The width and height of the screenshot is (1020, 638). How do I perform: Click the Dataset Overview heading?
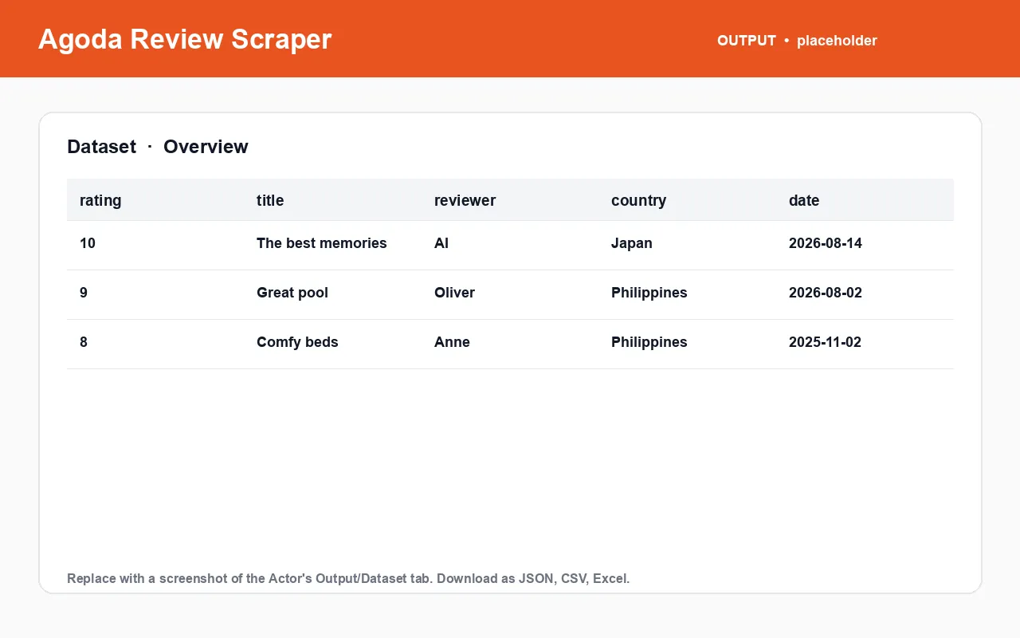(x=158, y=147)
